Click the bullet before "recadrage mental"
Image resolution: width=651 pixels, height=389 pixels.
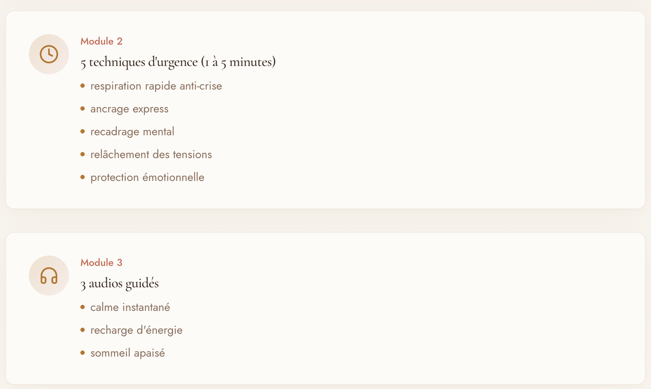click(x=82, y=131)
